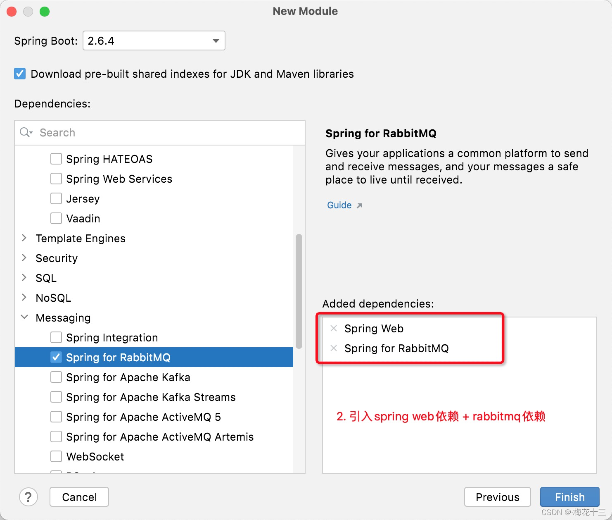This screenshot has height=520, width=612.
Task: Click the dependency list scrollbar thumb
Action: (x=299, y=291)
